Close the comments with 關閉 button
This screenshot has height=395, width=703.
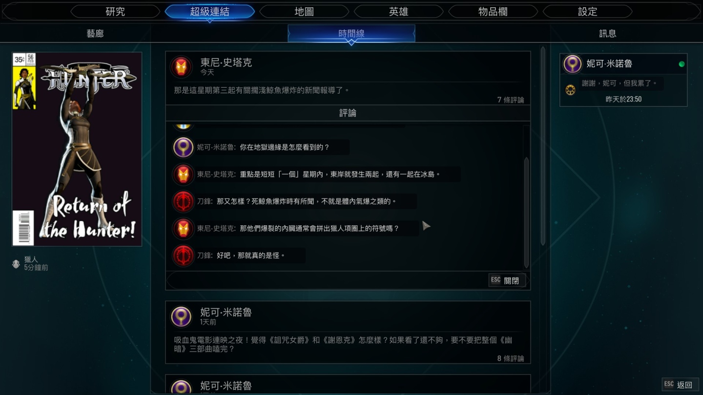tap(507, 280)
